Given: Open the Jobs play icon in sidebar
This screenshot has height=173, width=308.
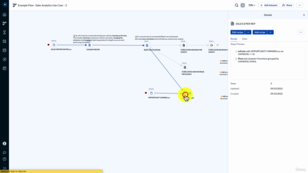Looking at the screenshot, I should (x=4, y=59).
